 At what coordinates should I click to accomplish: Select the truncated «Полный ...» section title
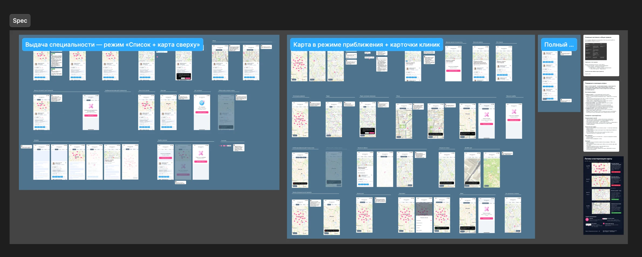pyautogui.click(x=559, y=45)
